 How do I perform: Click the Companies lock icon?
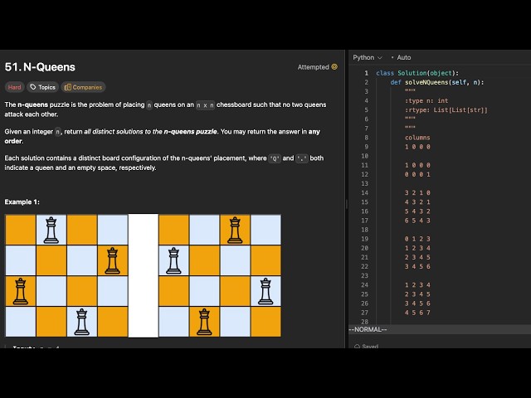coord(67,87)
